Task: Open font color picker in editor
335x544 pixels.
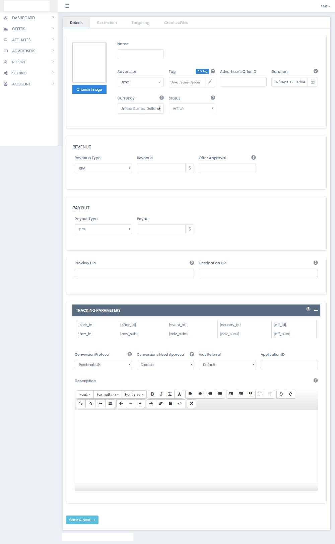Action: coord(179,394)
